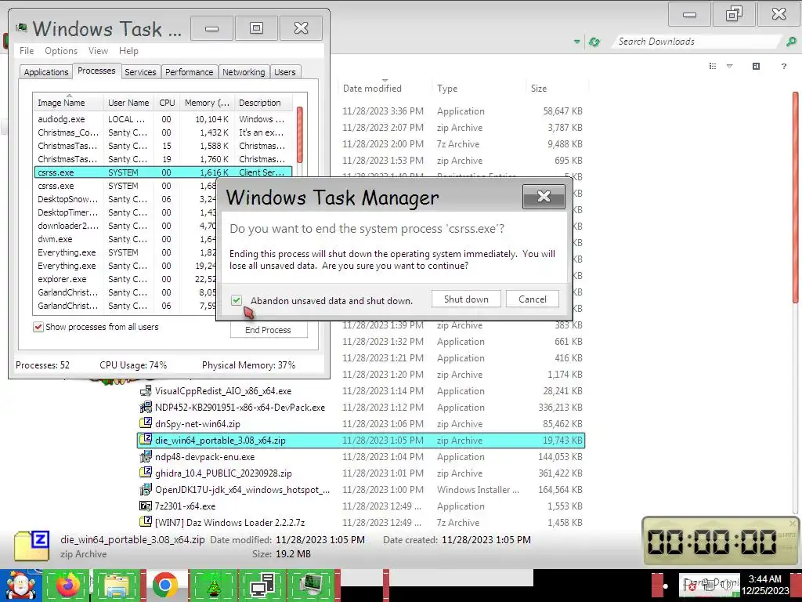Select the Christmas_Co... process row
The image size is (802, 602).
164,132
